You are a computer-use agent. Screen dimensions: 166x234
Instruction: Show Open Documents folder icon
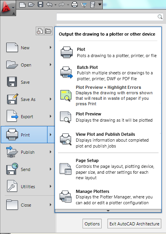[x=48, y=31]
